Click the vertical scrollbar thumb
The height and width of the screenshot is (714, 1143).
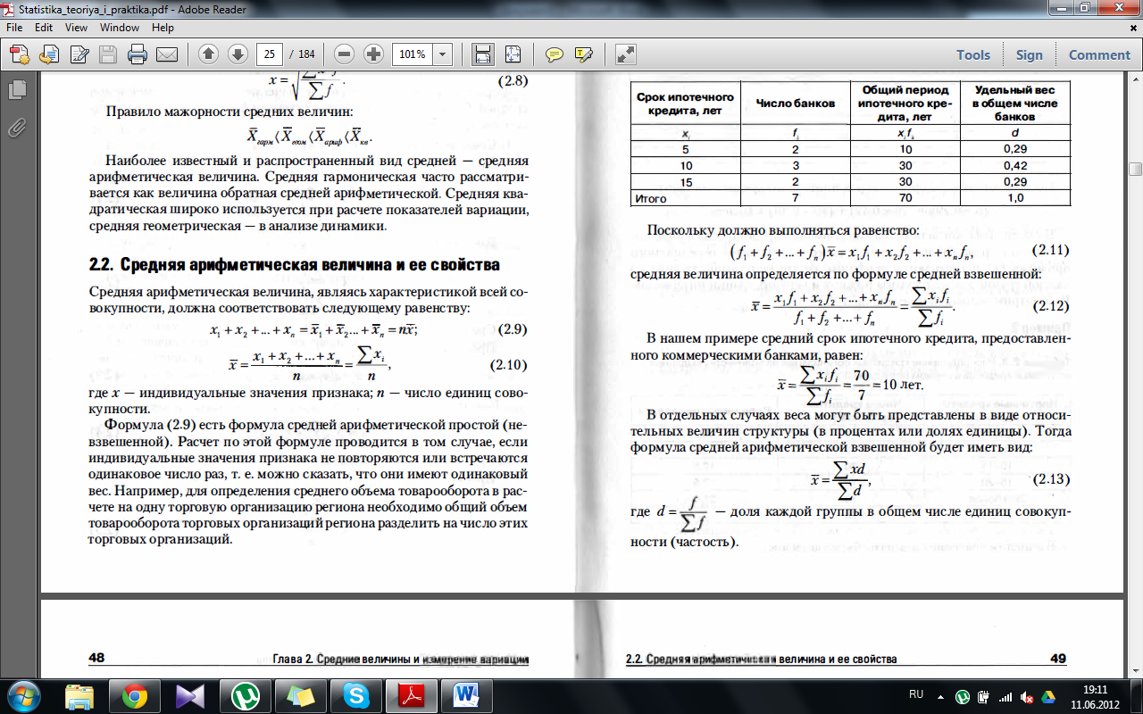[1135, 170]
